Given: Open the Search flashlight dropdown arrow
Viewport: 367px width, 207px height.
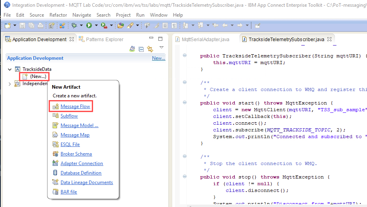Looking at the screenshot, I should [138, 25].
